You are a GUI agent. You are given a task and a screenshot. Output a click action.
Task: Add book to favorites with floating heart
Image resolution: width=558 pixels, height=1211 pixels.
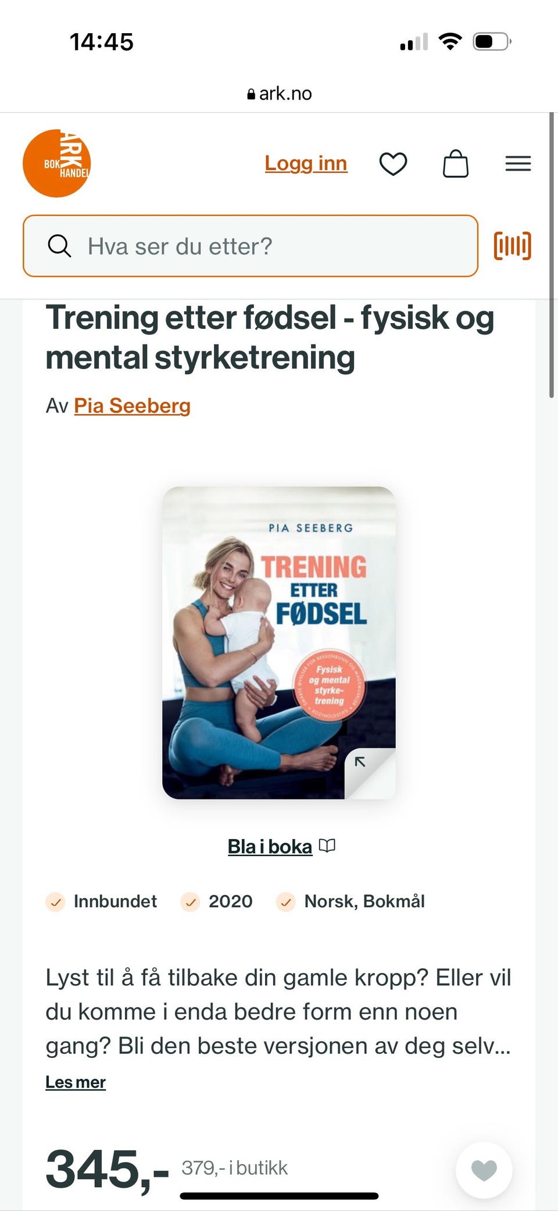click(484, 1170)
